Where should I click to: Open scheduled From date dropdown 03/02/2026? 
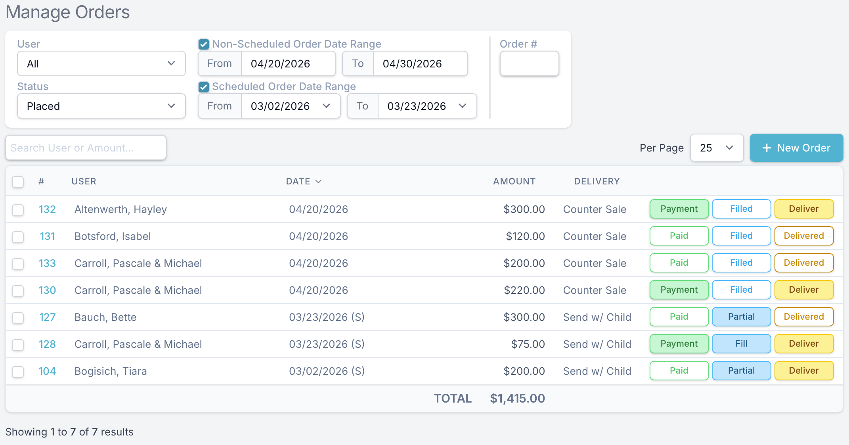(291, 106)
